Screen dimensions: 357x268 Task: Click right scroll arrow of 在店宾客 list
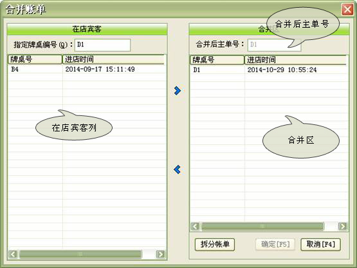point(161,254)
